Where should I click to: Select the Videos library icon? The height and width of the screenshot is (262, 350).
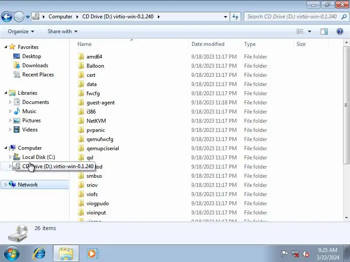coord(17,129)
